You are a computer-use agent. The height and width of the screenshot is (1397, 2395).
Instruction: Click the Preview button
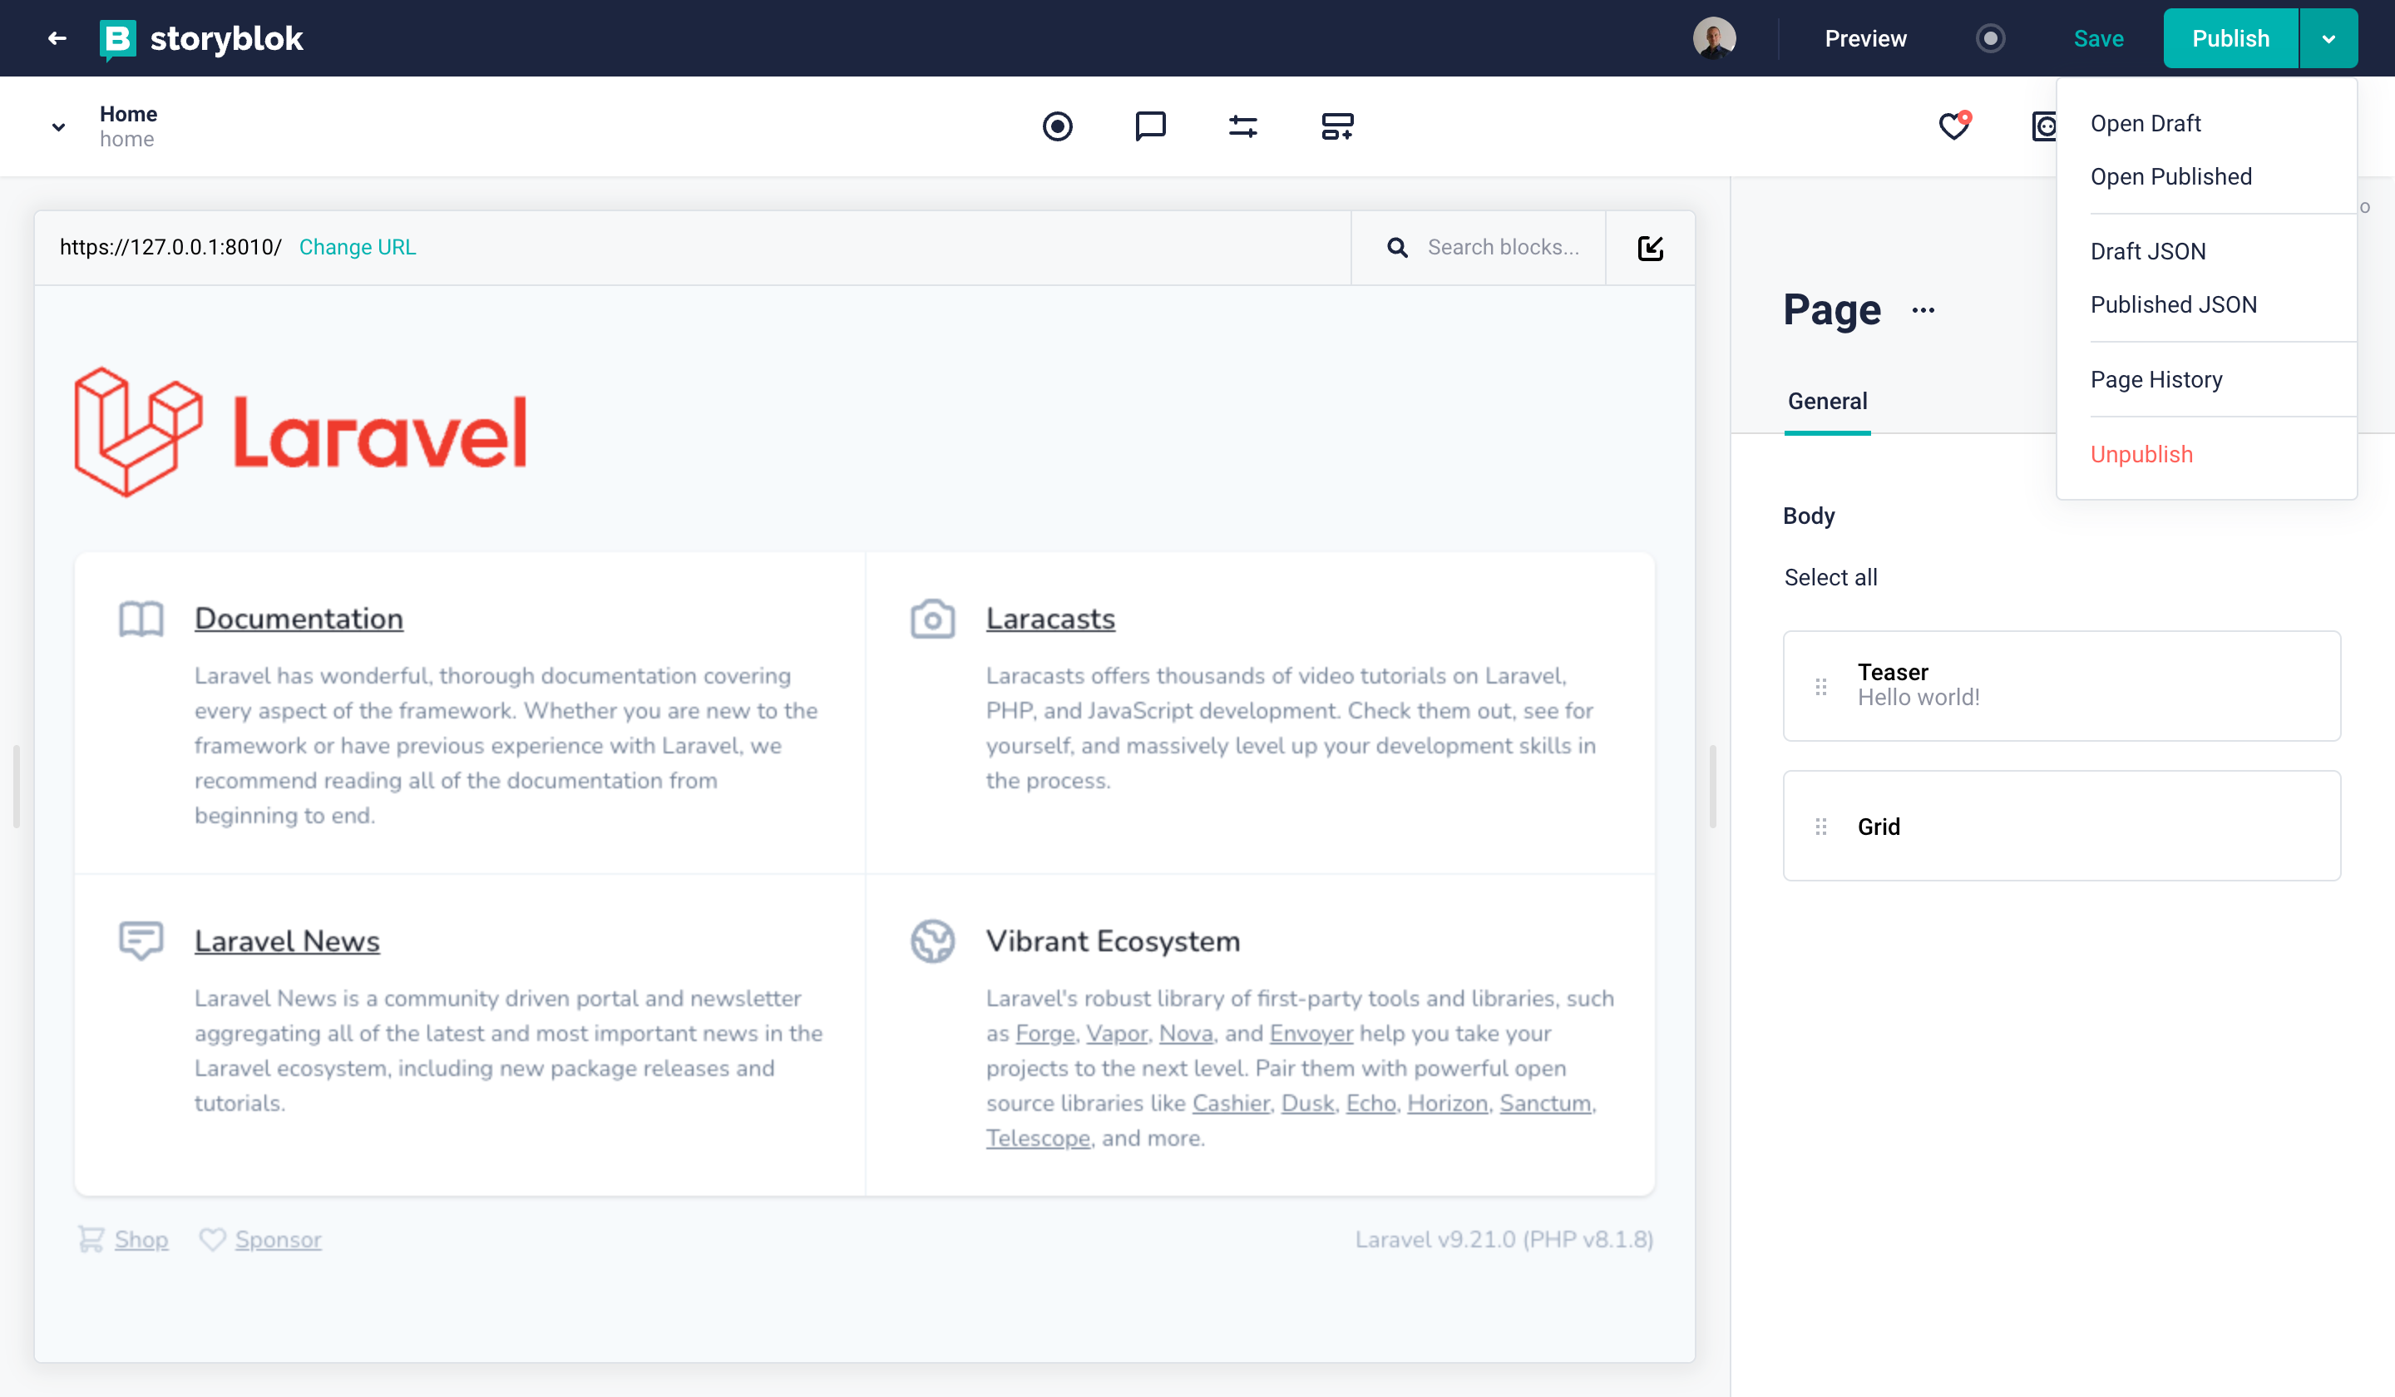point(1864,39)
